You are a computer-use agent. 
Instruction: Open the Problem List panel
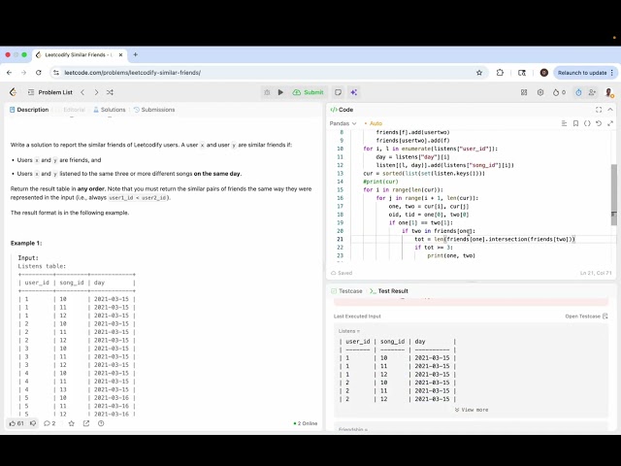click(50, 92)
